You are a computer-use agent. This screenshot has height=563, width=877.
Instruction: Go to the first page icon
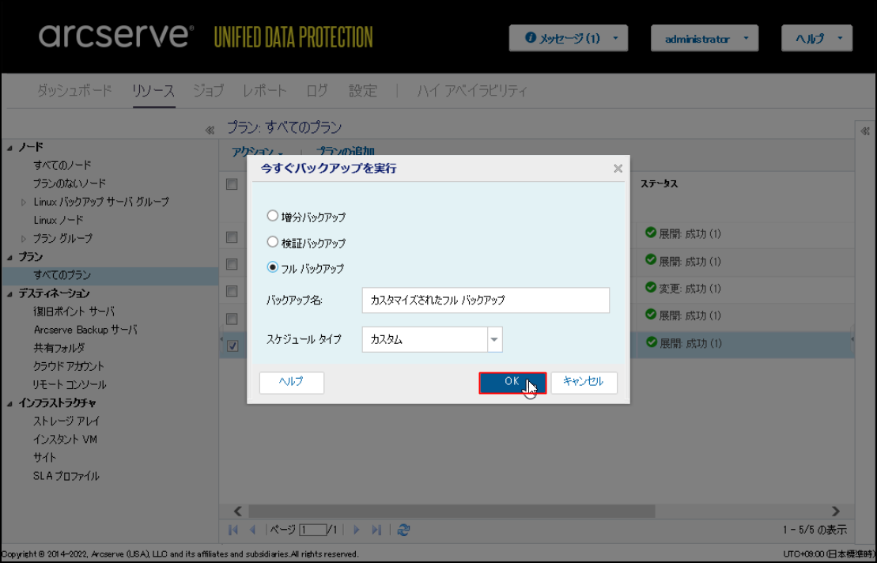coord(234,530)
